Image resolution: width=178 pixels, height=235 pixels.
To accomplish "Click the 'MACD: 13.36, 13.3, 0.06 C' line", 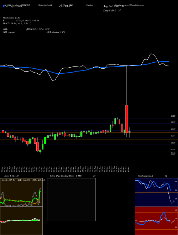I will point(17,23).
